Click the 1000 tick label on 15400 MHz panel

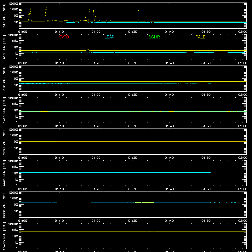pos(14,230)
